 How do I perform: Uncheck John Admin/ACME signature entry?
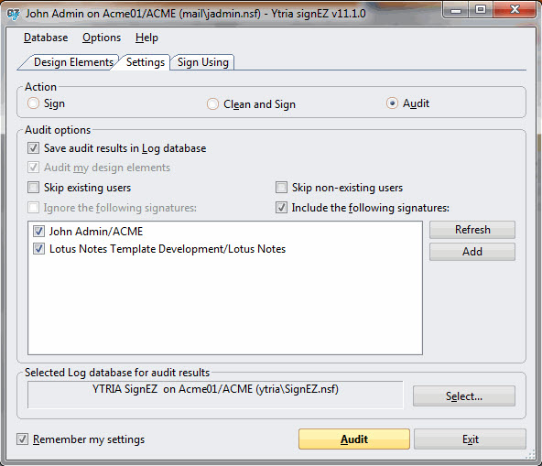(38, 232)
